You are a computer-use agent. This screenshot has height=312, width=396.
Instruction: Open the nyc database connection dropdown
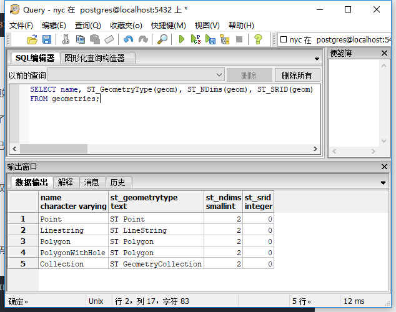click(335, 40)
